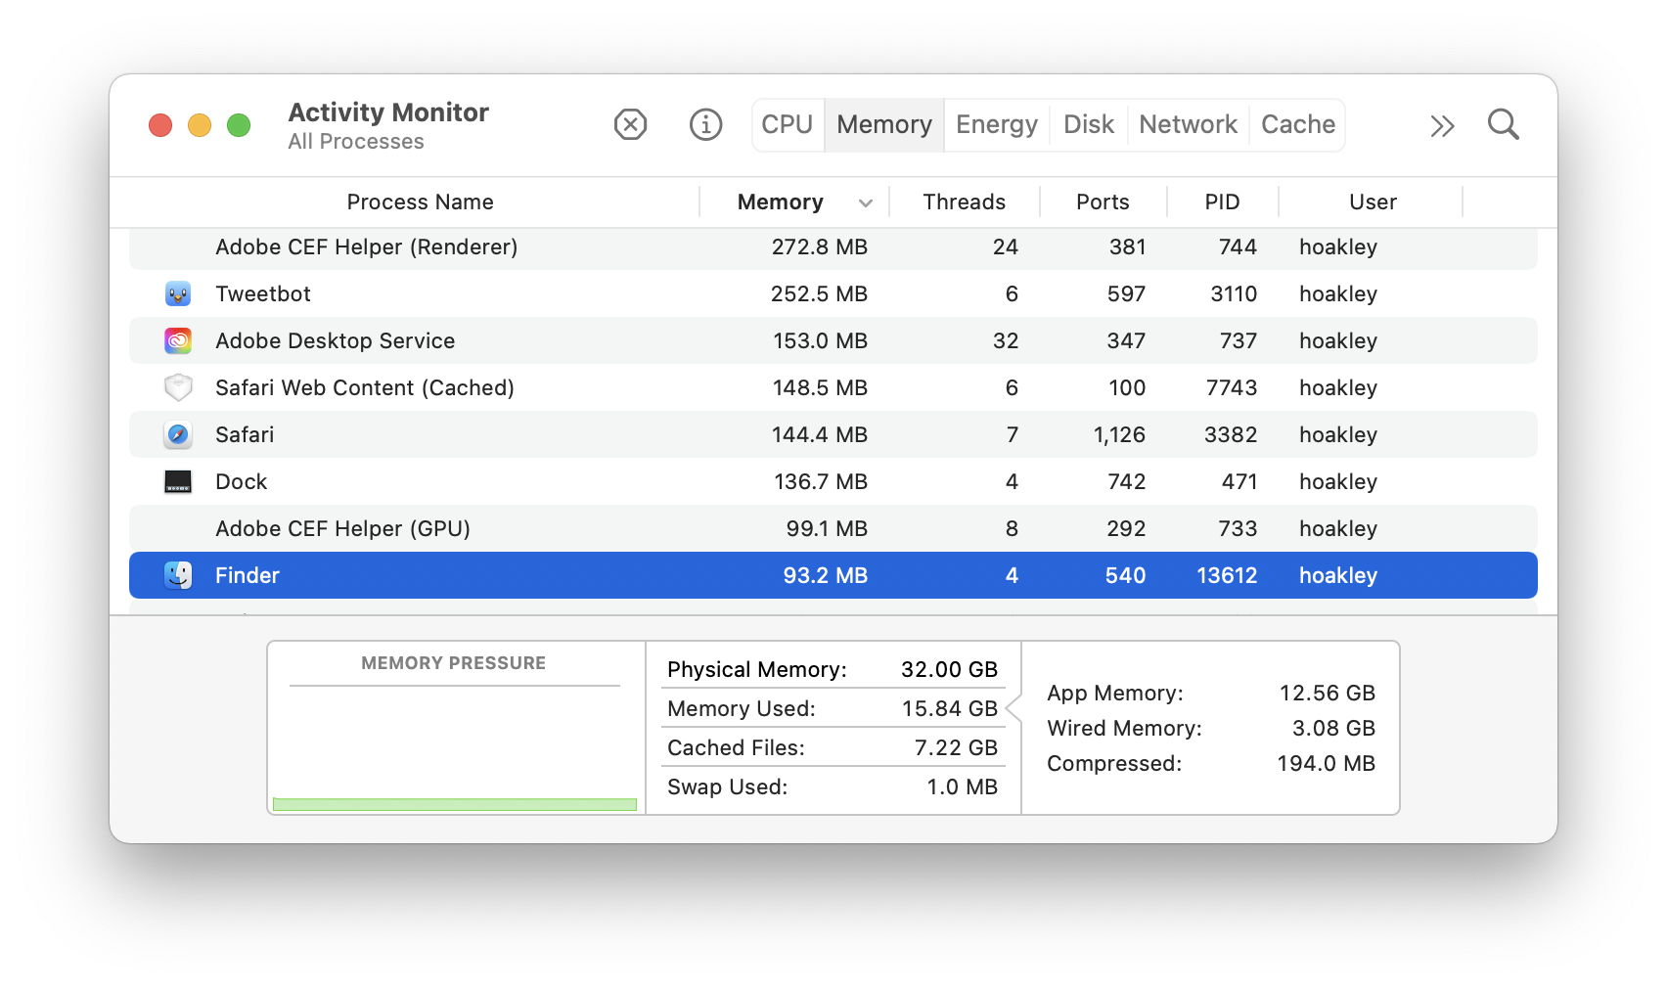This screenshot has width=1667, height=988.
Task: Click the Tweetbot app icon
Action: tap(178, 293)
